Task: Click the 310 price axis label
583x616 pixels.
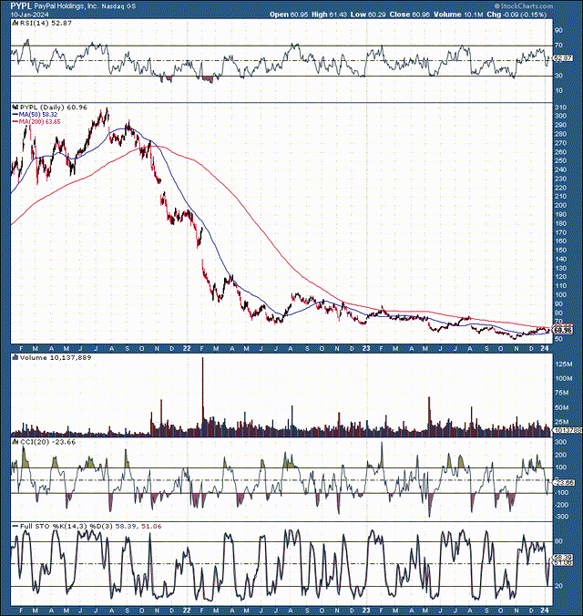Action: (560, 108)
